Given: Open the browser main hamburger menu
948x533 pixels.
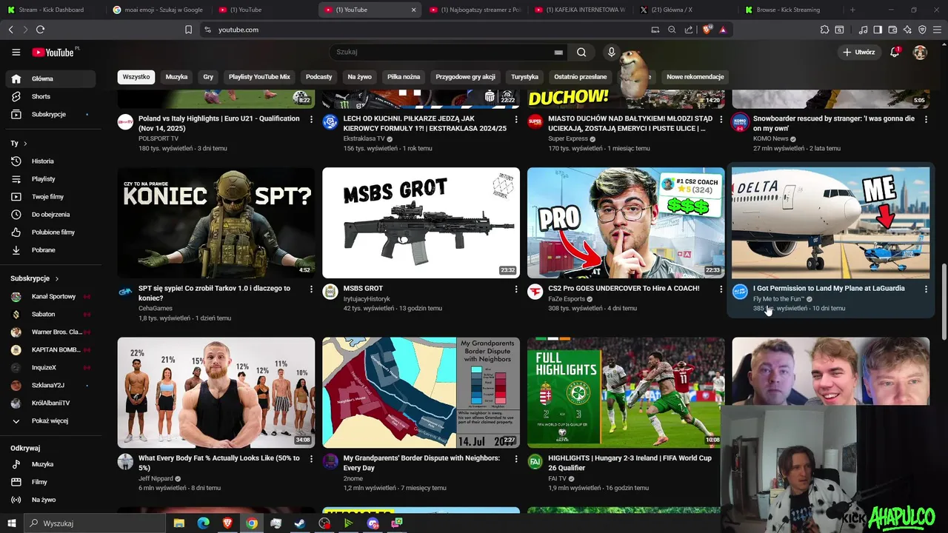Looking at the screenshot, I should click(937, 30).
